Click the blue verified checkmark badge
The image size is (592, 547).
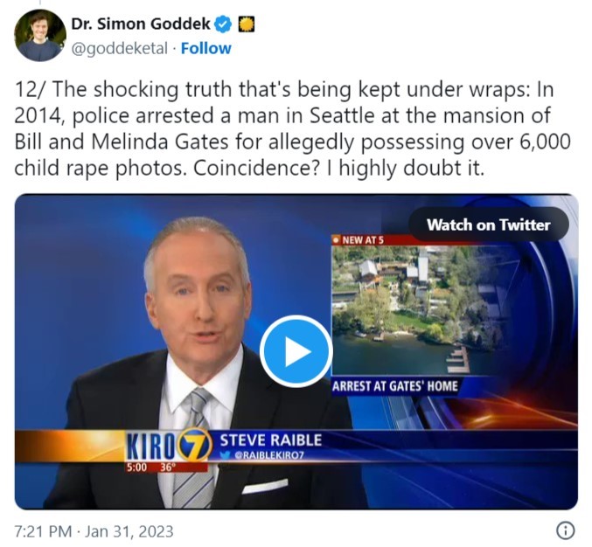tap(223, 24)
